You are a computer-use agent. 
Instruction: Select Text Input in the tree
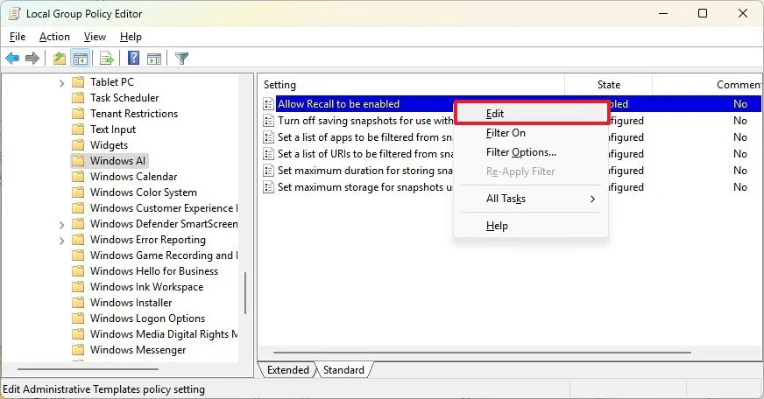(x=113, y=129)
